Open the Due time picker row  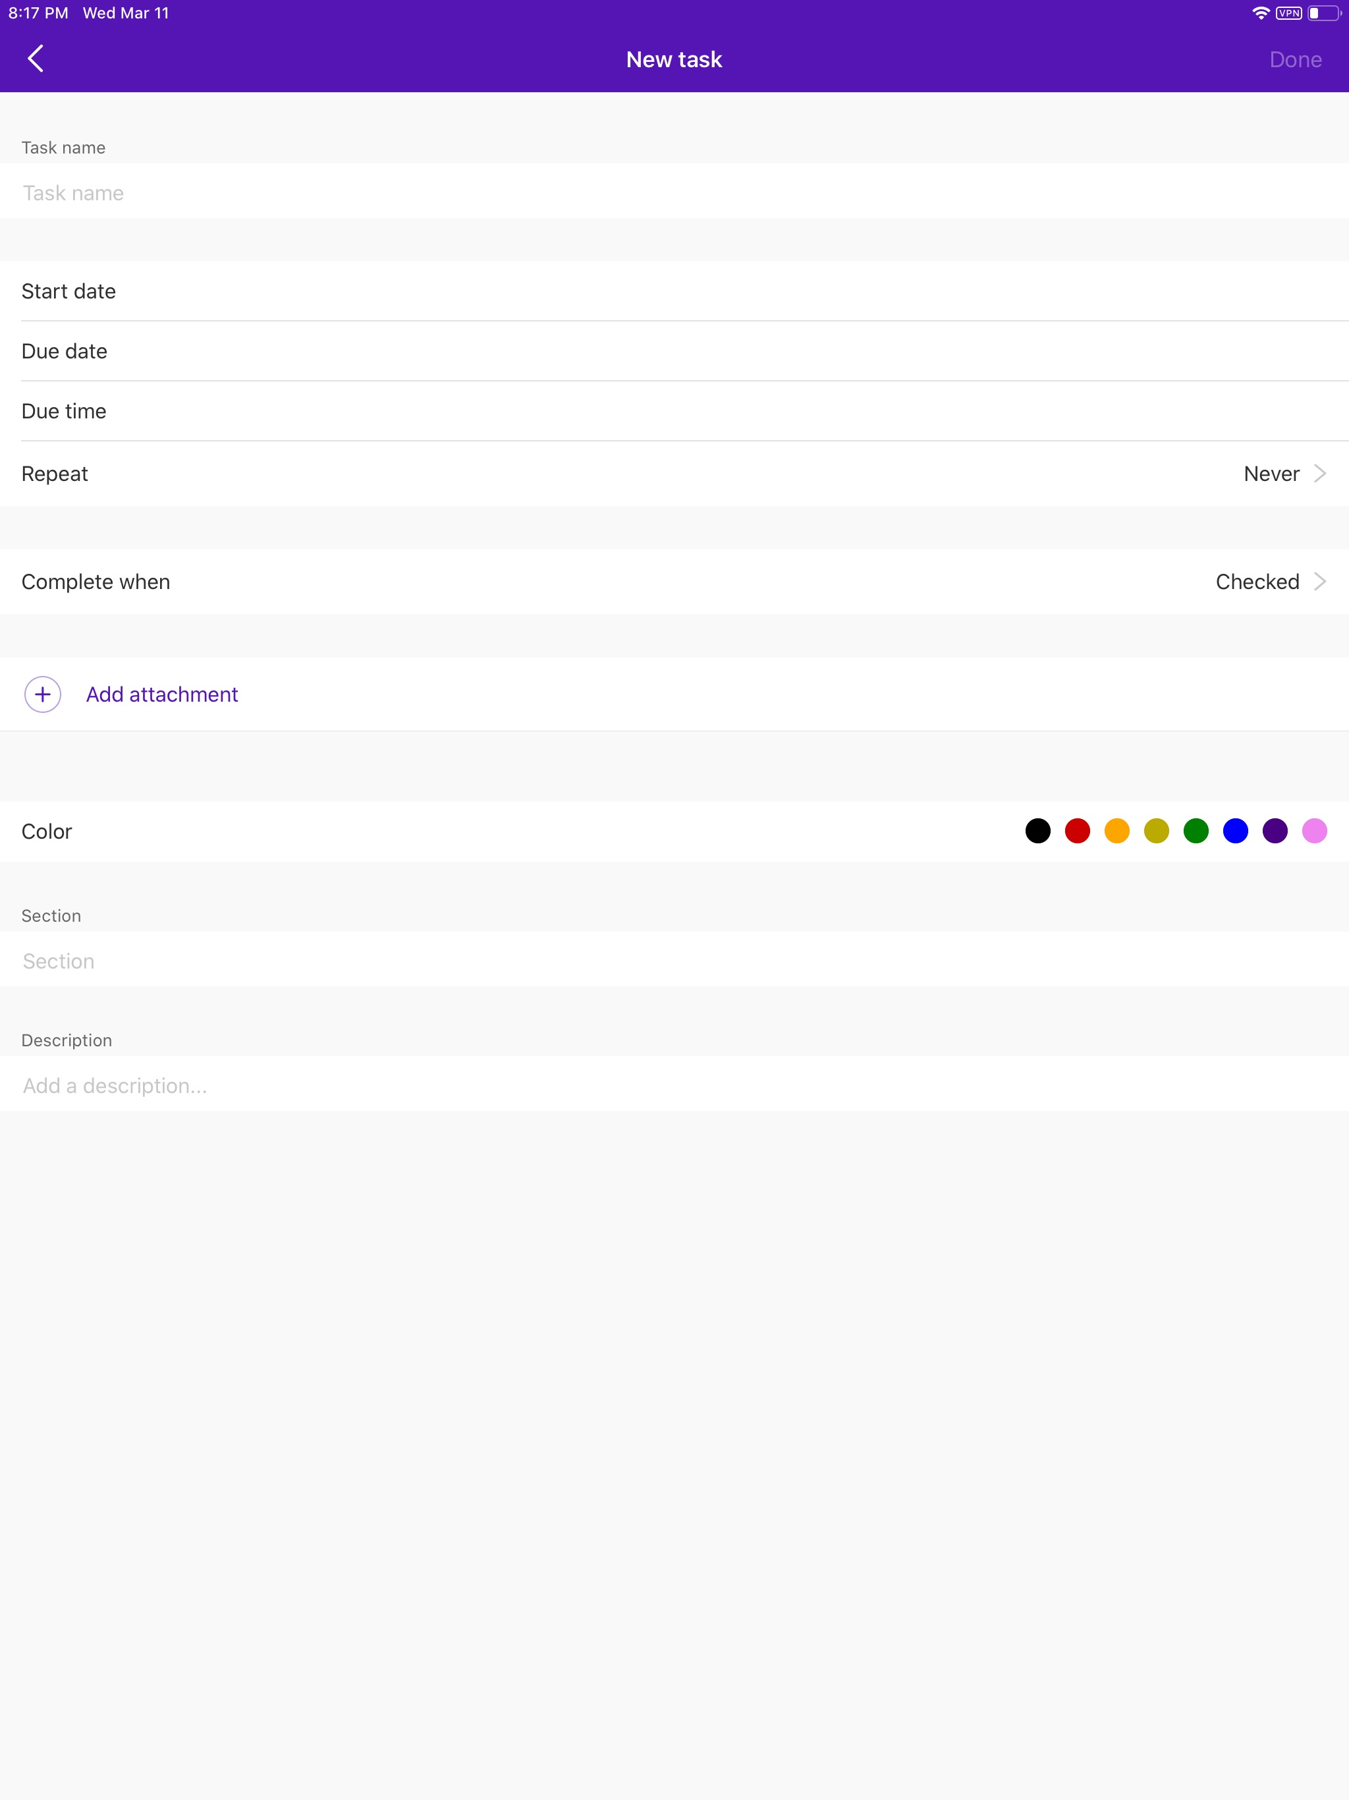[x=674, y=411]
